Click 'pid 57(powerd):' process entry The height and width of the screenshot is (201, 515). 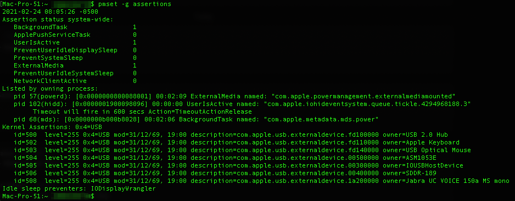tap(42, 96)
